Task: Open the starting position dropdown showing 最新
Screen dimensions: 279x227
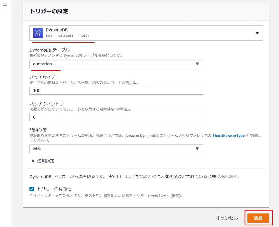Action: coord(116,149)
